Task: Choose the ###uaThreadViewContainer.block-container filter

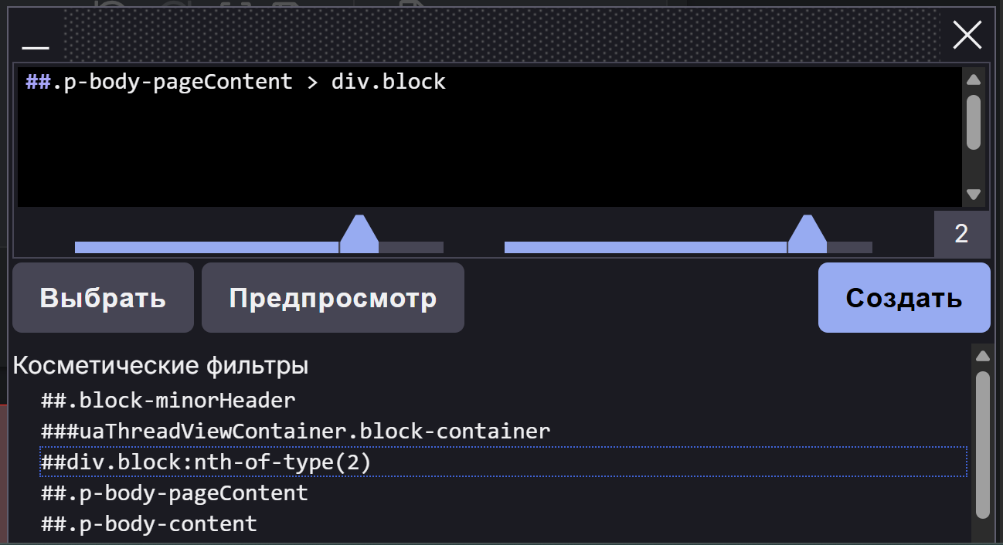Action: tap(296, 431)
